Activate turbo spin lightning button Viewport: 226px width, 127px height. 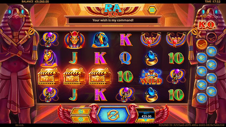tap(81, 119)
